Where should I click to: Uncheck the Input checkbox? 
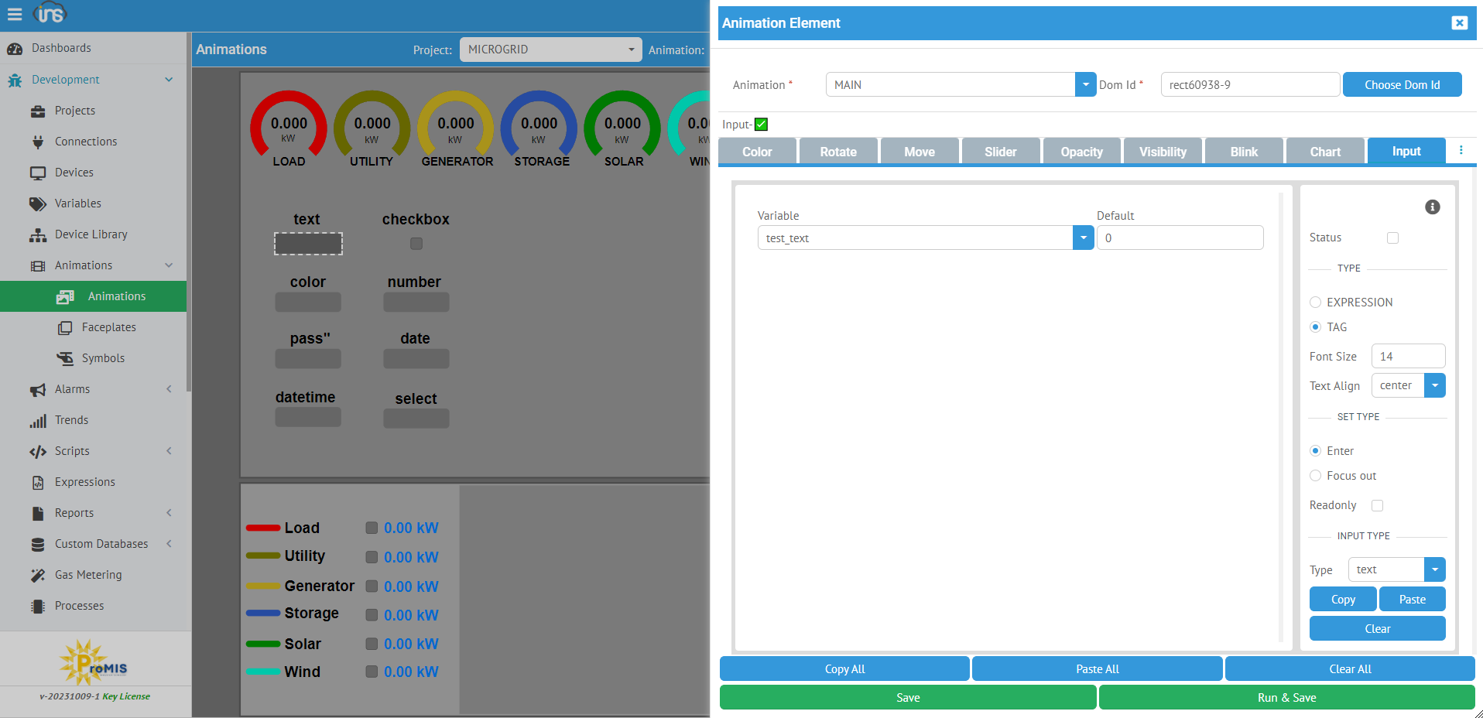pos(761,125)
